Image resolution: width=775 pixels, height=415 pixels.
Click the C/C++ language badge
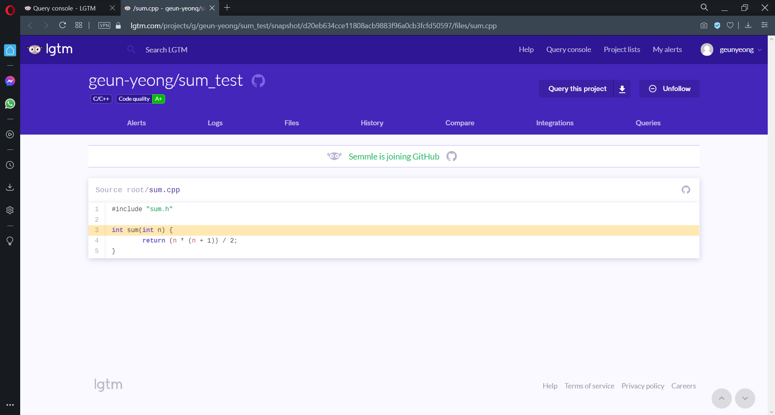click(x=101, y=99)
